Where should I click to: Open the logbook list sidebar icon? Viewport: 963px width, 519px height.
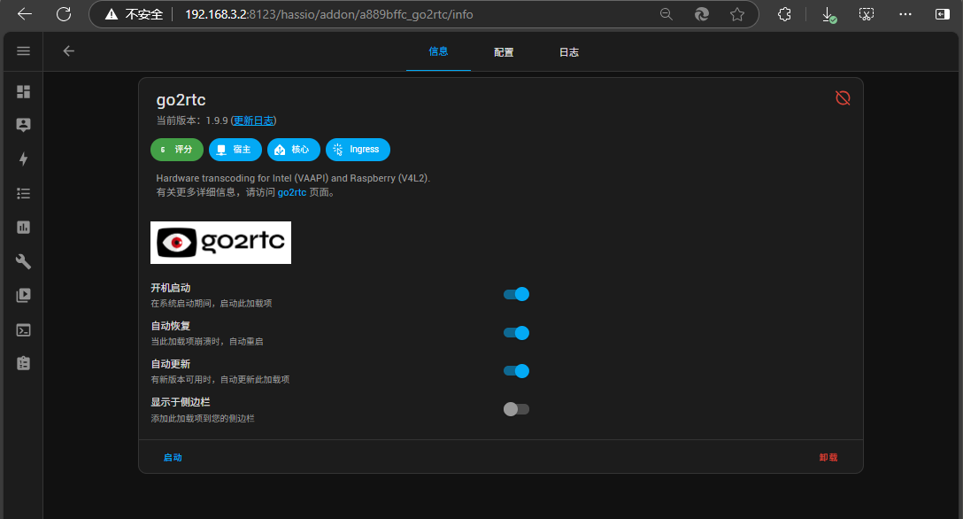(24, 193)
